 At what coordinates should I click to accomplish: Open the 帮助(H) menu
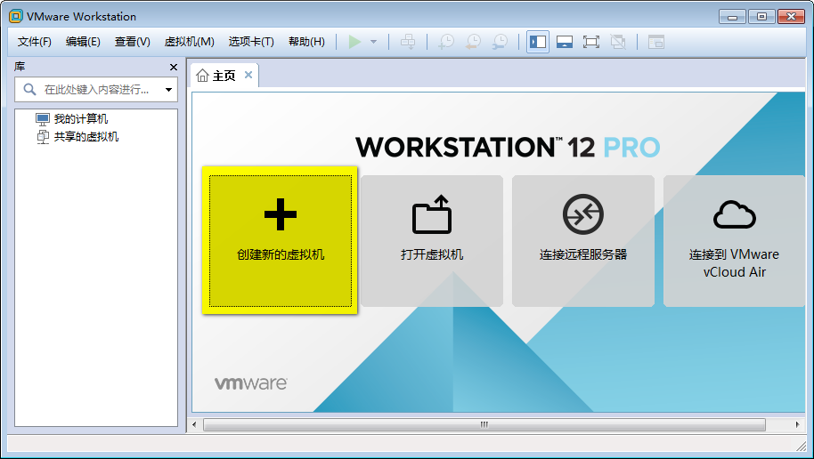[x=306, y=42]
